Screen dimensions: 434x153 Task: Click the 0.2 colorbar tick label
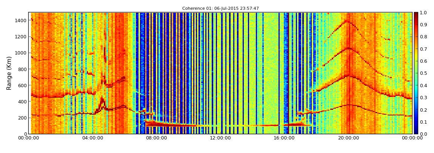[x=423, y=110]
